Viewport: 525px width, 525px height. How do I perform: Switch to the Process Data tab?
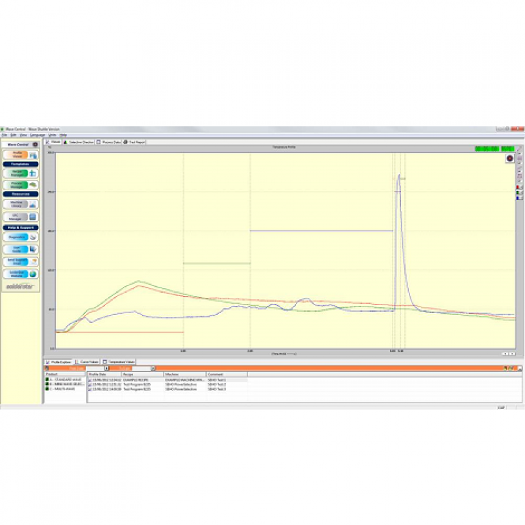108,142
